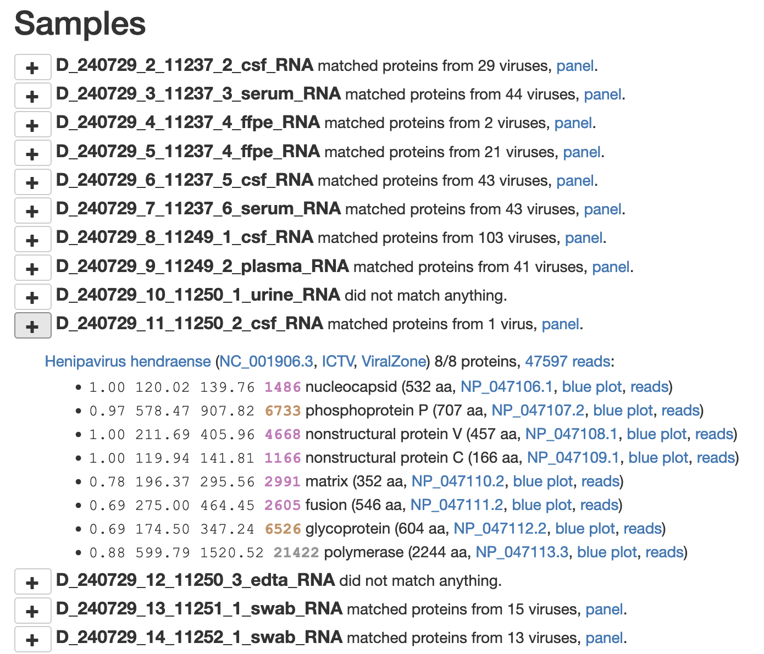View blue plot for matrix protein
Viewport: 764px width, 654px height.
(543, 481)
